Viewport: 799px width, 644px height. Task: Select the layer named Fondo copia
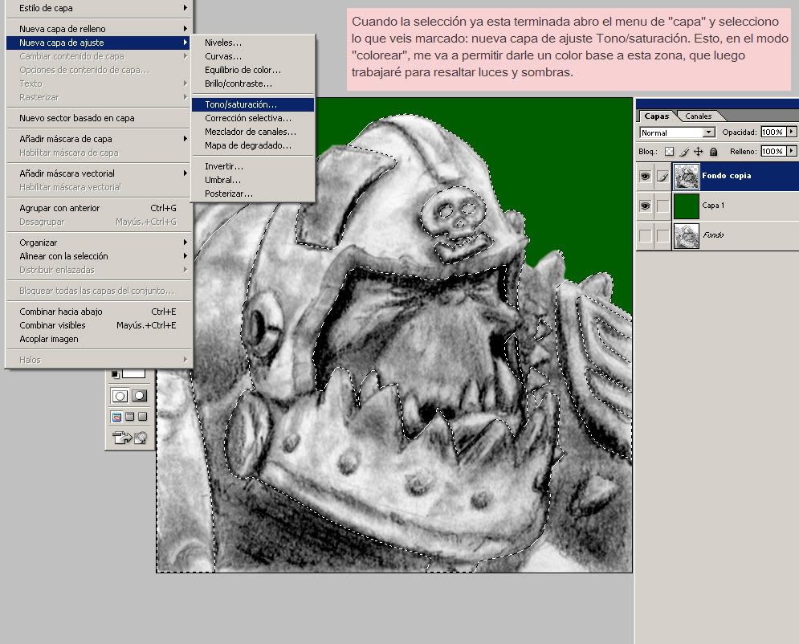coord(726,176)
